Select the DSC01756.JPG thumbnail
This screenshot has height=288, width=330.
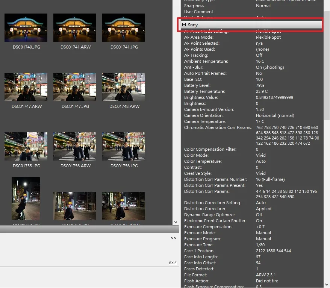click(124, 146)
